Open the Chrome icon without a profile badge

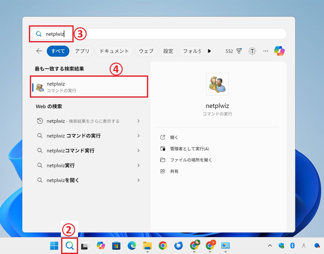[x=163, y=245]
